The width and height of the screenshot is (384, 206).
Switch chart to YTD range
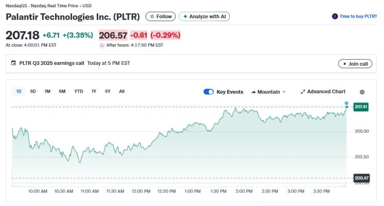(78, 91)
